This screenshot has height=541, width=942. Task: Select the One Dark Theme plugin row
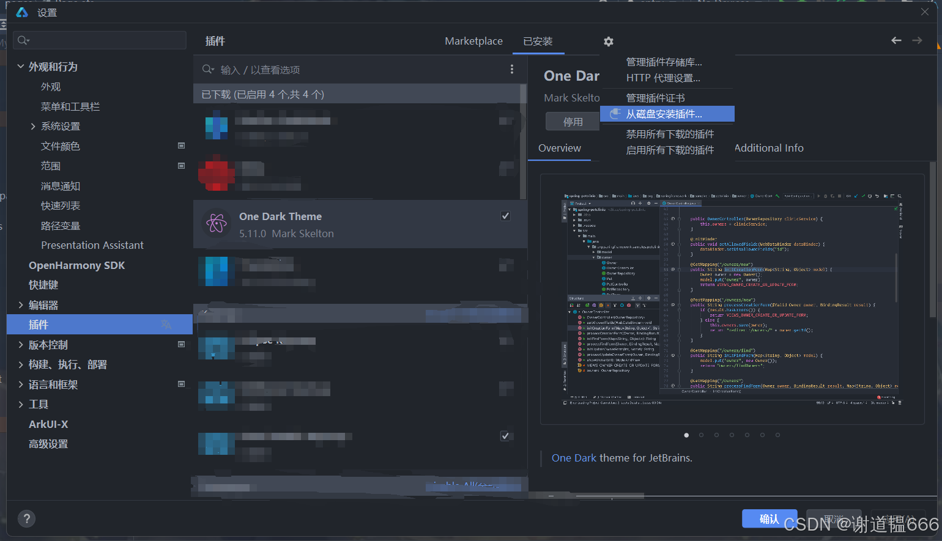point(360,224)
